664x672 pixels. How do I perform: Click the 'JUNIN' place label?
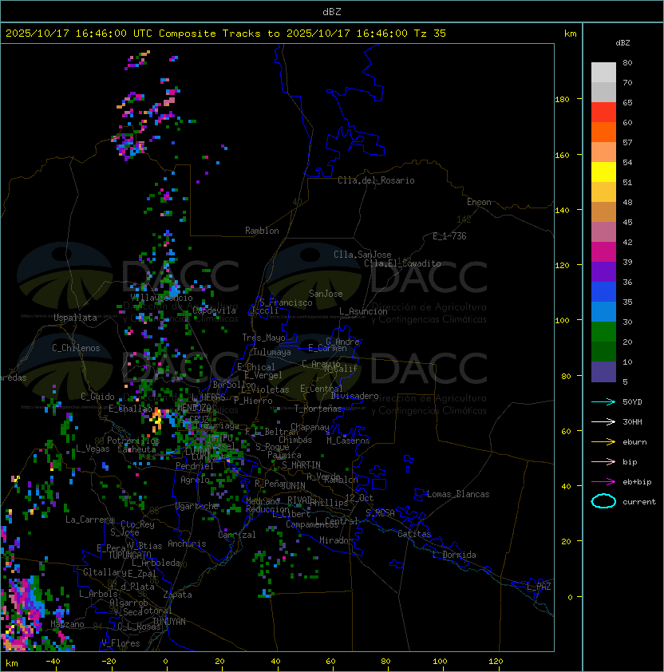pyautogui.click(x=293, y=485)
